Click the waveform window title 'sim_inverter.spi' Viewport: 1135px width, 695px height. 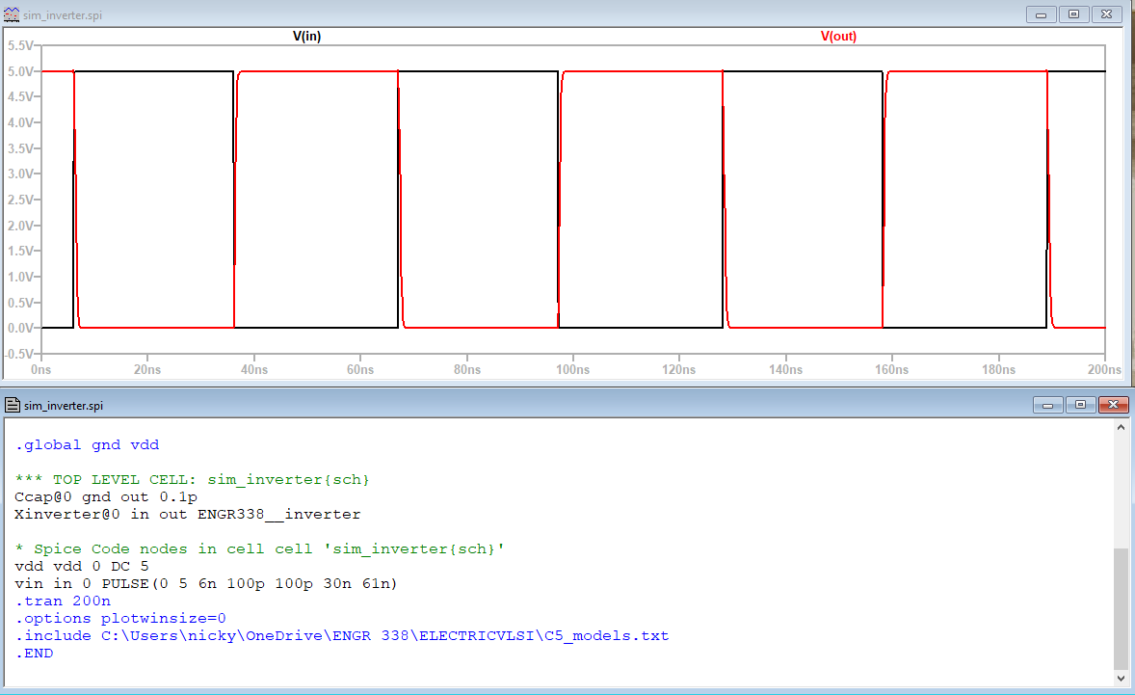[63, 15]
